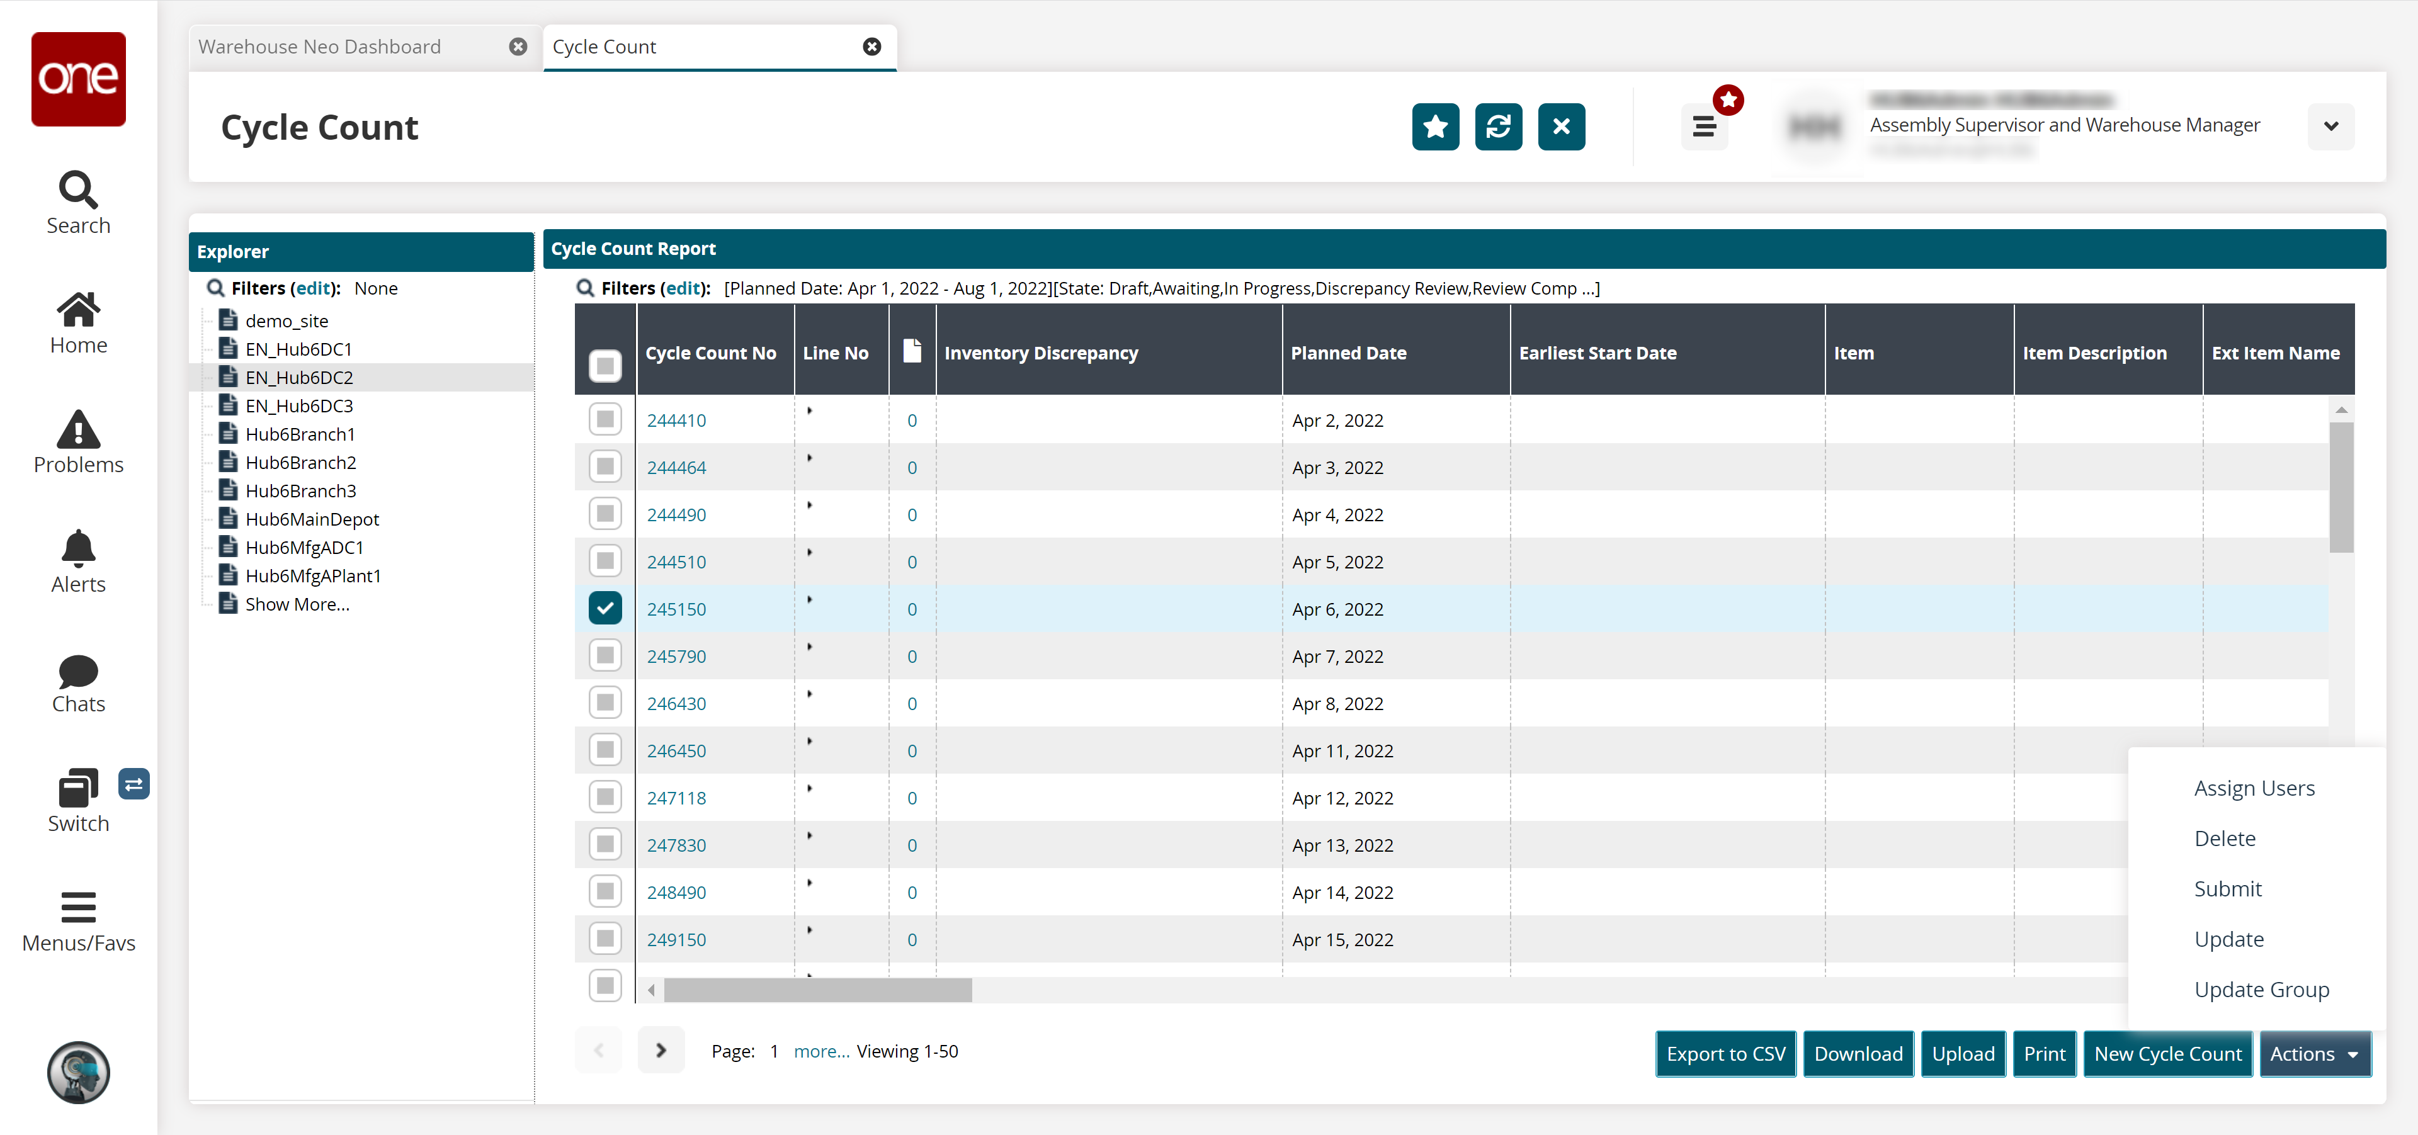Open the Actions dropdown button
This screenshot has height=1135, width=2418.
2314,1053
